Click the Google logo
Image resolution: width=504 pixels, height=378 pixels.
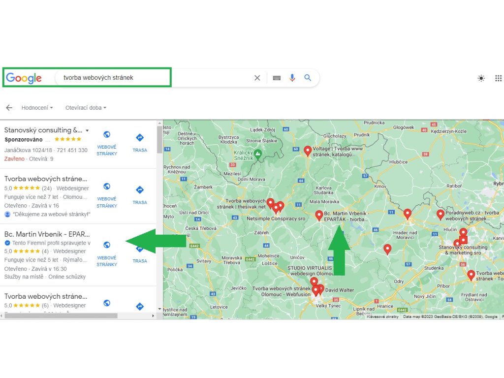coord(24,78)
